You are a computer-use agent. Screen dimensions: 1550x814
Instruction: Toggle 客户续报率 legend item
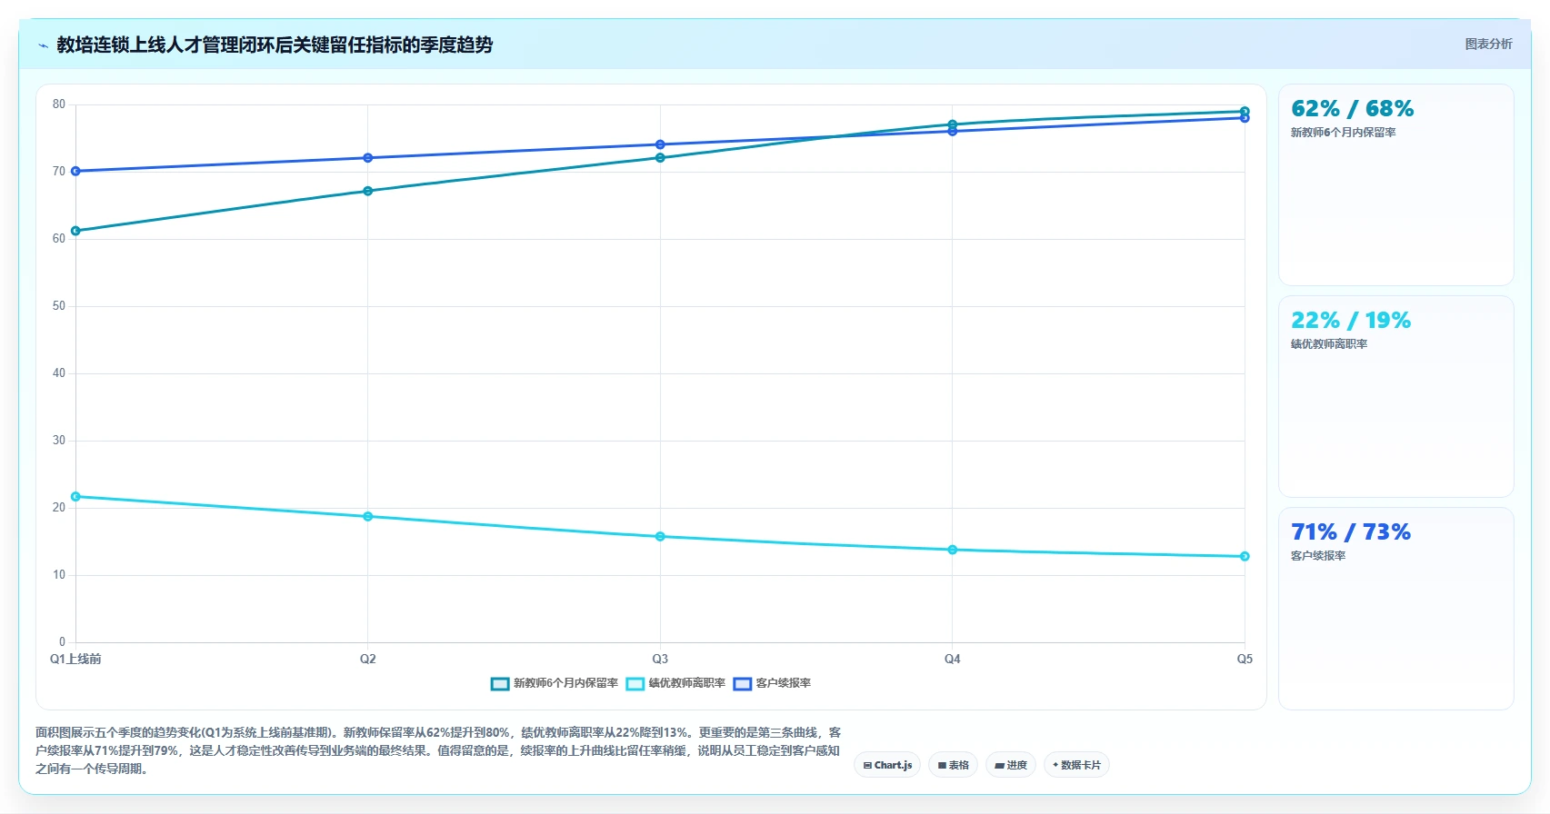(x=773, y=683)
